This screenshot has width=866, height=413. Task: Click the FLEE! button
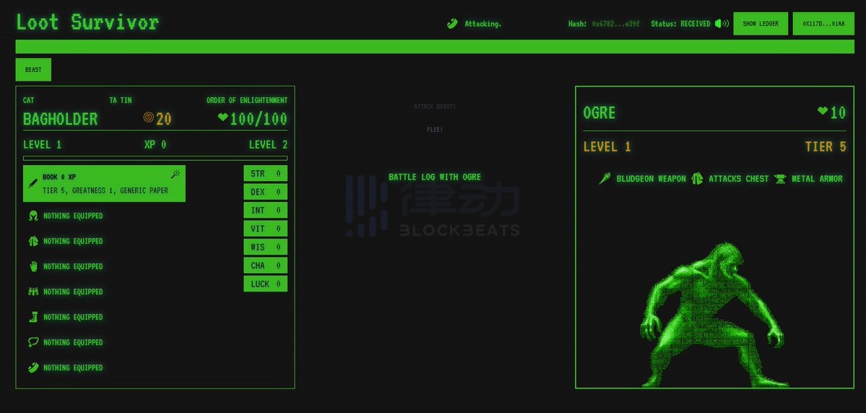(435, 130)
